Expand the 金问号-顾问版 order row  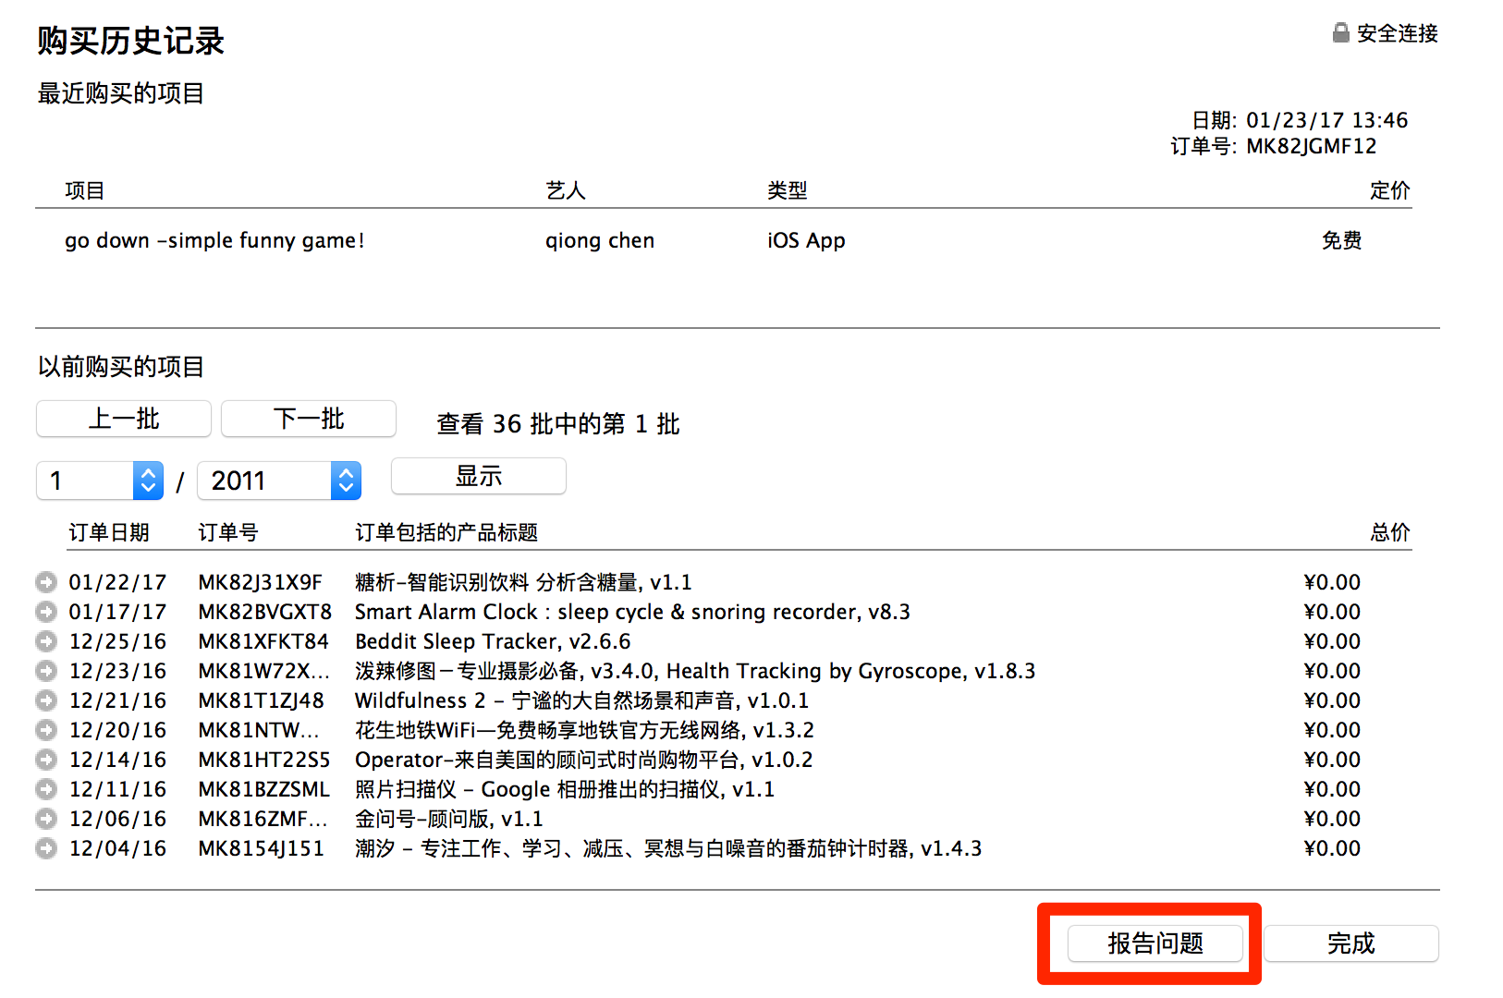tap(46, 819)
